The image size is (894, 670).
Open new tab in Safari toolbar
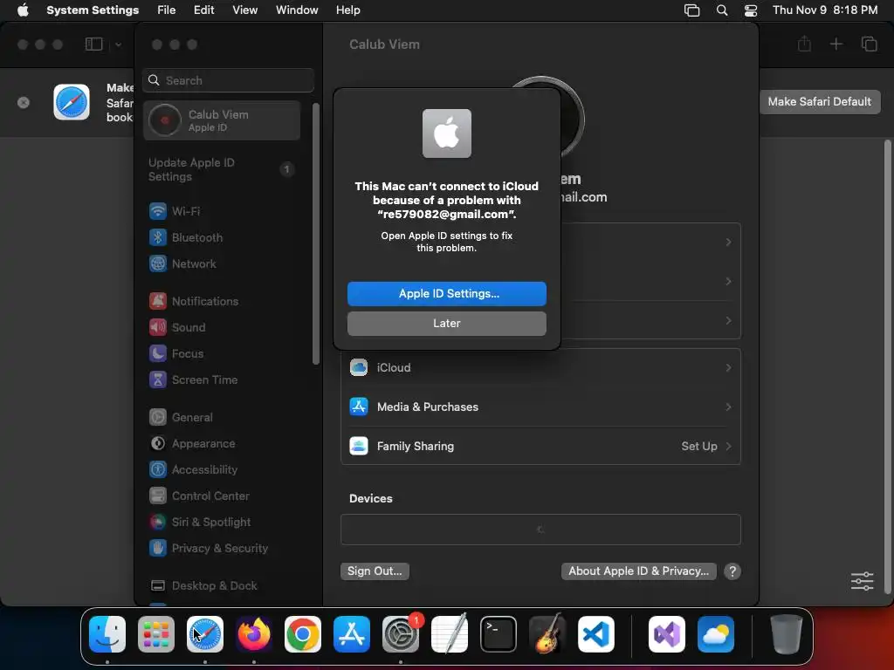click(x=836, y=44)
